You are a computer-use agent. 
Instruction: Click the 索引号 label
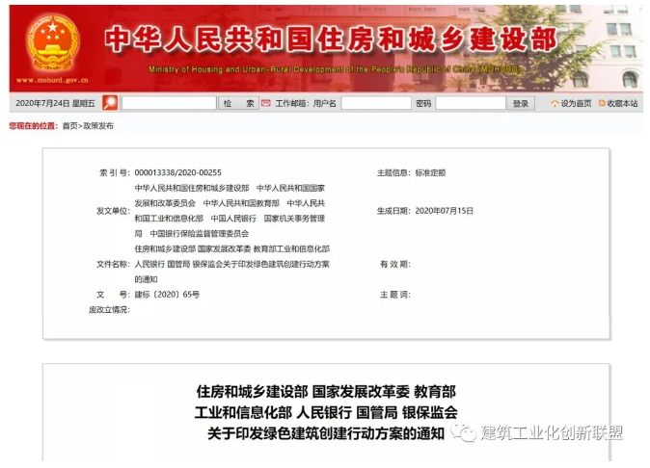coord(115,172)
